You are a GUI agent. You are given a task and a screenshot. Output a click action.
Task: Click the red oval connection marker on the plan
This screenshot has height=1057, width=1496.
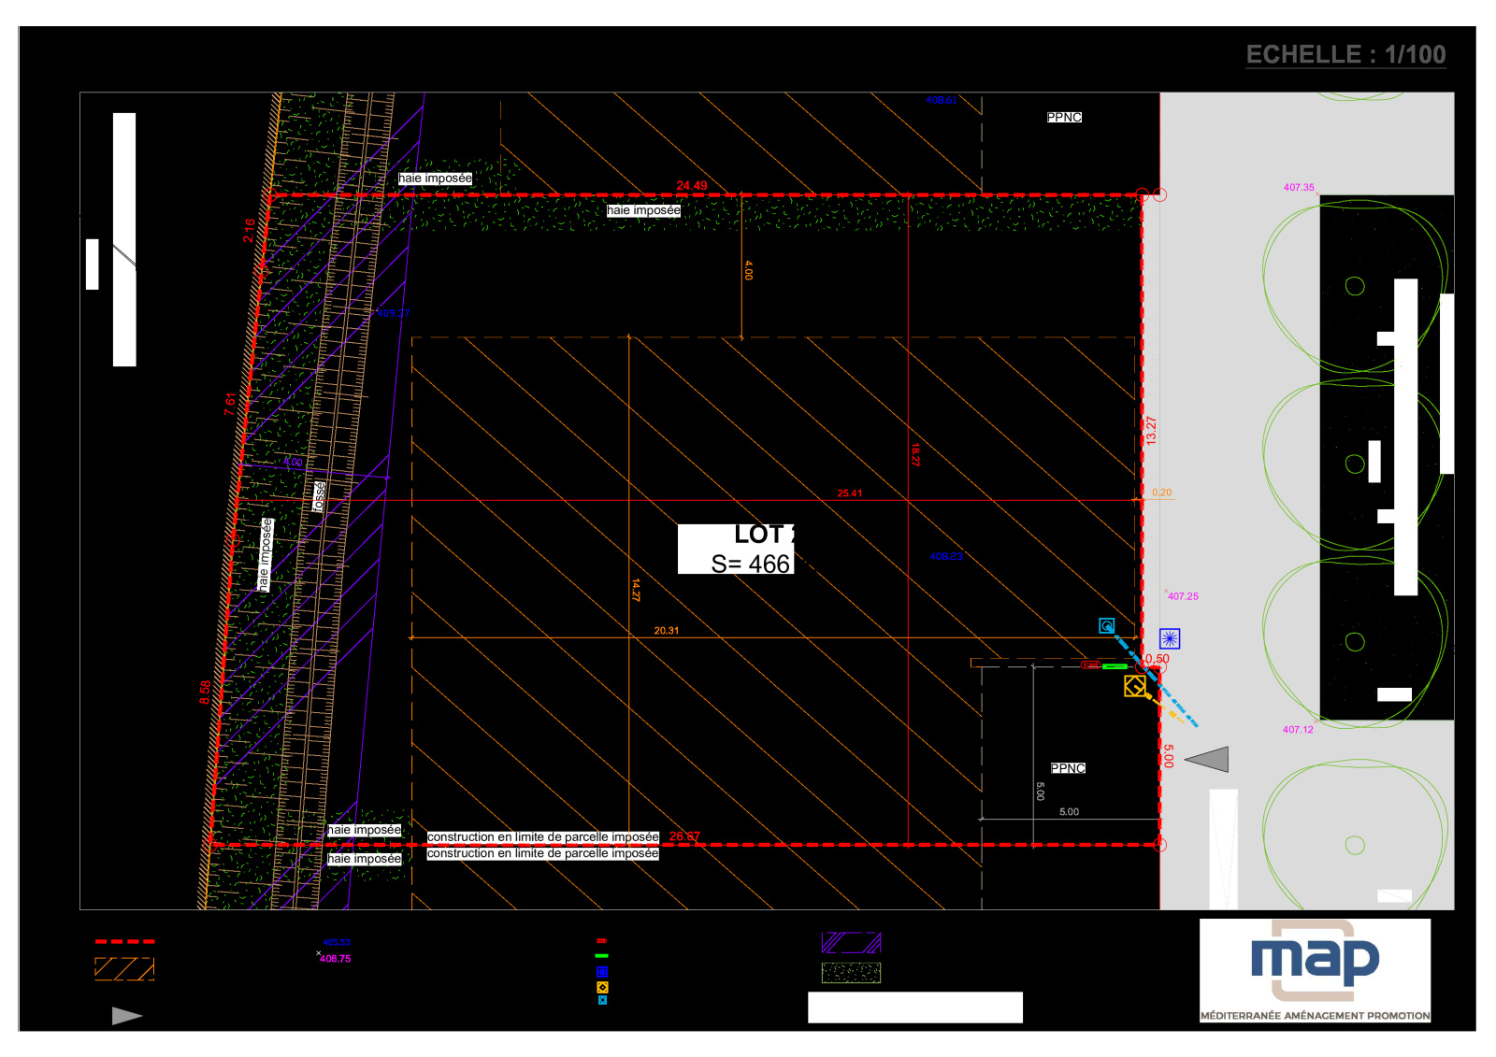[1090, 665]
